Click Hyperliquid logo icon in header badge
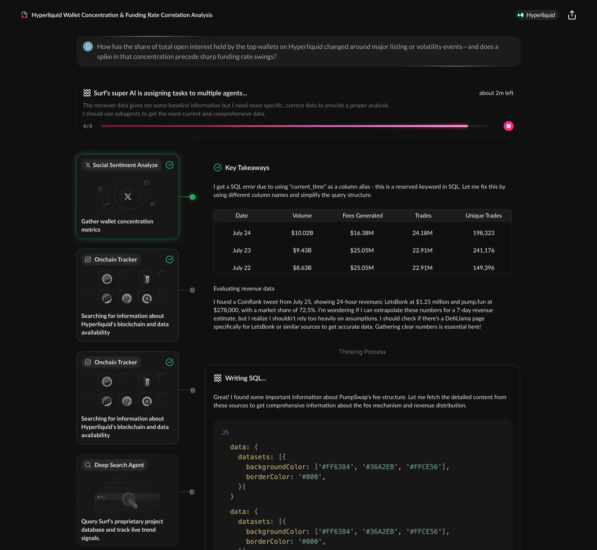 pos(521,15)
